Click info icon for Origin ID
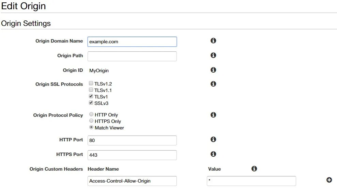 [213, 70]
